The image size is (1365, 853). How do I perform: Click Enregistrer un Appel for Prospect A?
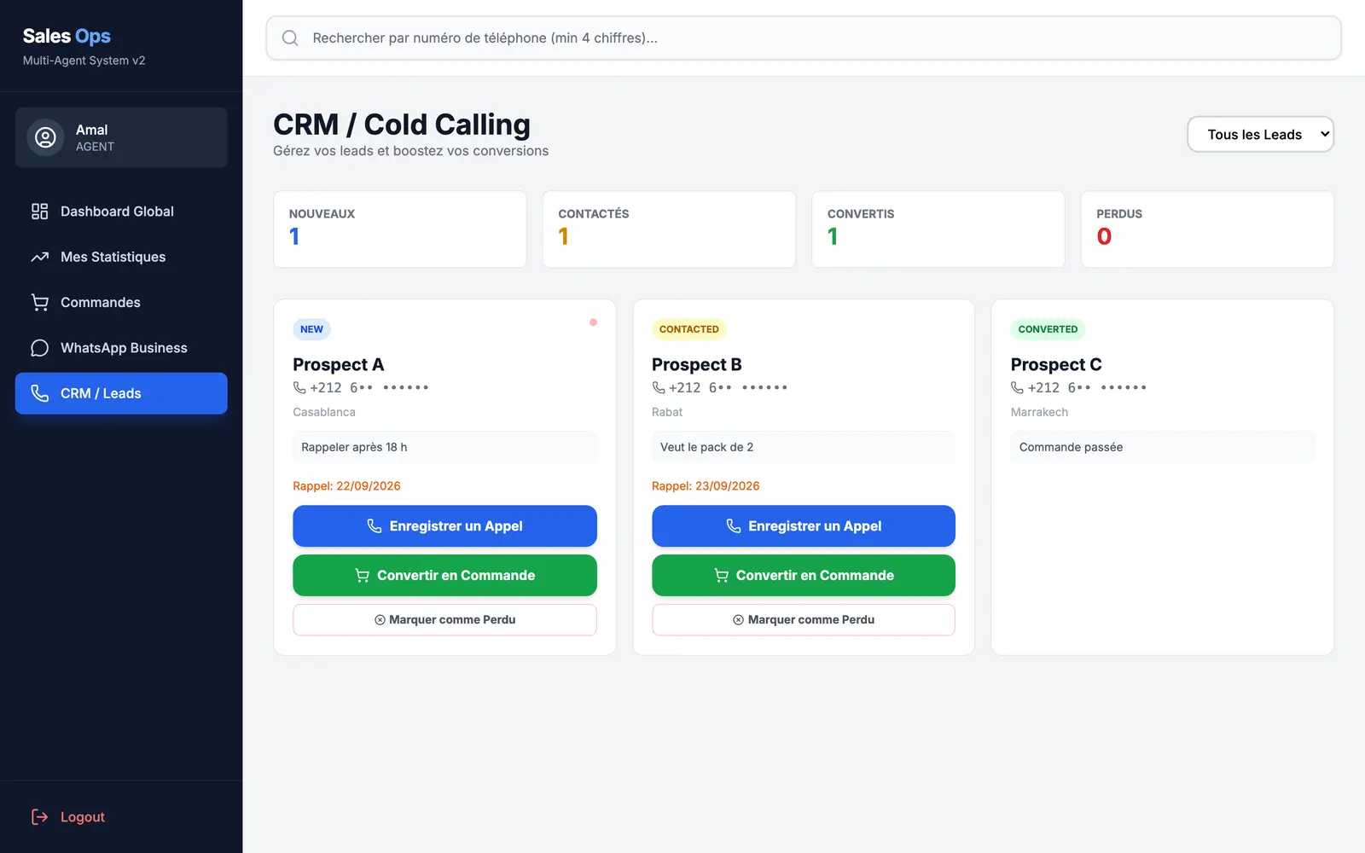click(444, 526)
